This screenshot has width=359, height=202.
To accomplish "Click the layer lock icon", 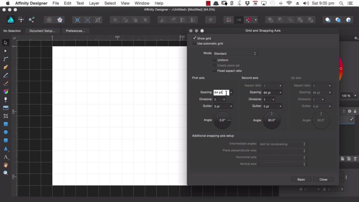I will [x=355, y=111].
